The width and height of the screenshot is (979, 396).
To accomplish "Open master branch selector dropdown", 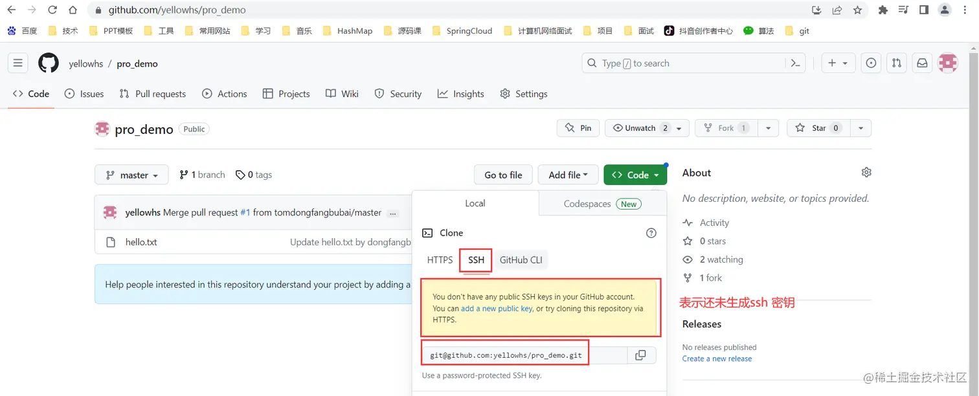I will point(131,175).
